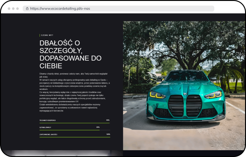Image resolution: width=246 pixels, height=157 pixels.
Task: Click the DBAŁOŚĆ O SZCZEGÓŁY heading
Action: click(70, 54)
